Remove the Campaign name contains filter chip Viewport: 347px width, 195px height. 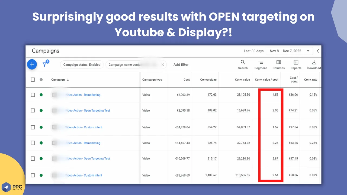(163, 65)
